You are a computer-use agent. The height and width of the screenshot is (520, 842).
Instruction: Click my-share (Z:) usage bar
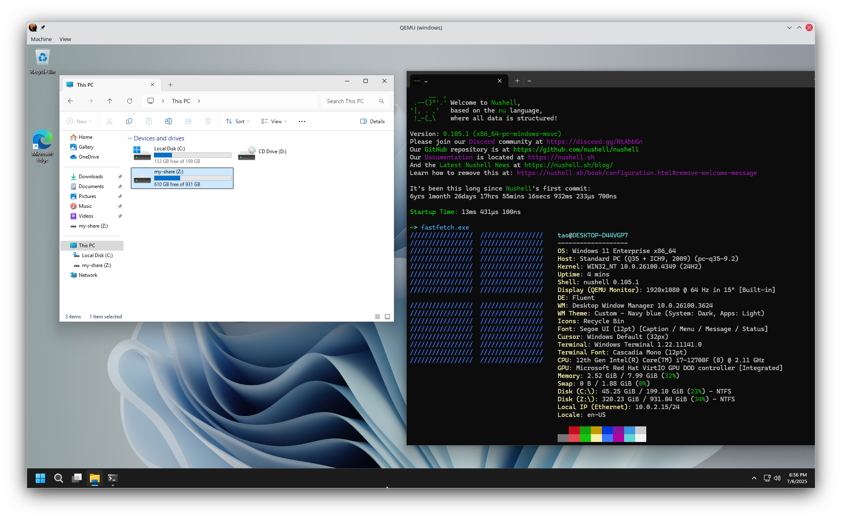click(192, 178)
